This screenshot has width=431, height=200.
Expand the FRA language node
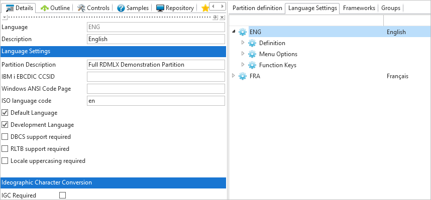(x=234, y=76)
